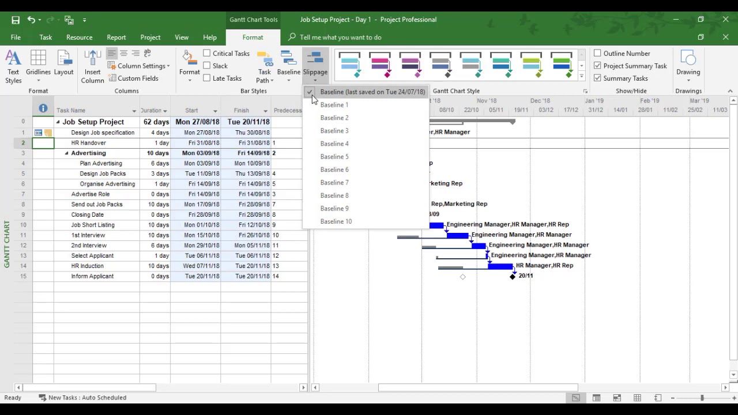Image resolution: width=738 pixels, height=415 pixels.
Task: Open the bar Format dropdown
Action: pyautogui.click(x=189, y=66)
